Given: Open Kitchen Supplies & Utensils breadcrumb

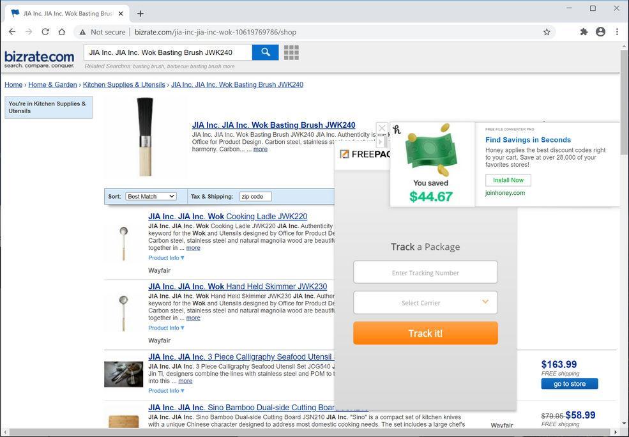Looking at the screenshot, I should tap(124, 85).
